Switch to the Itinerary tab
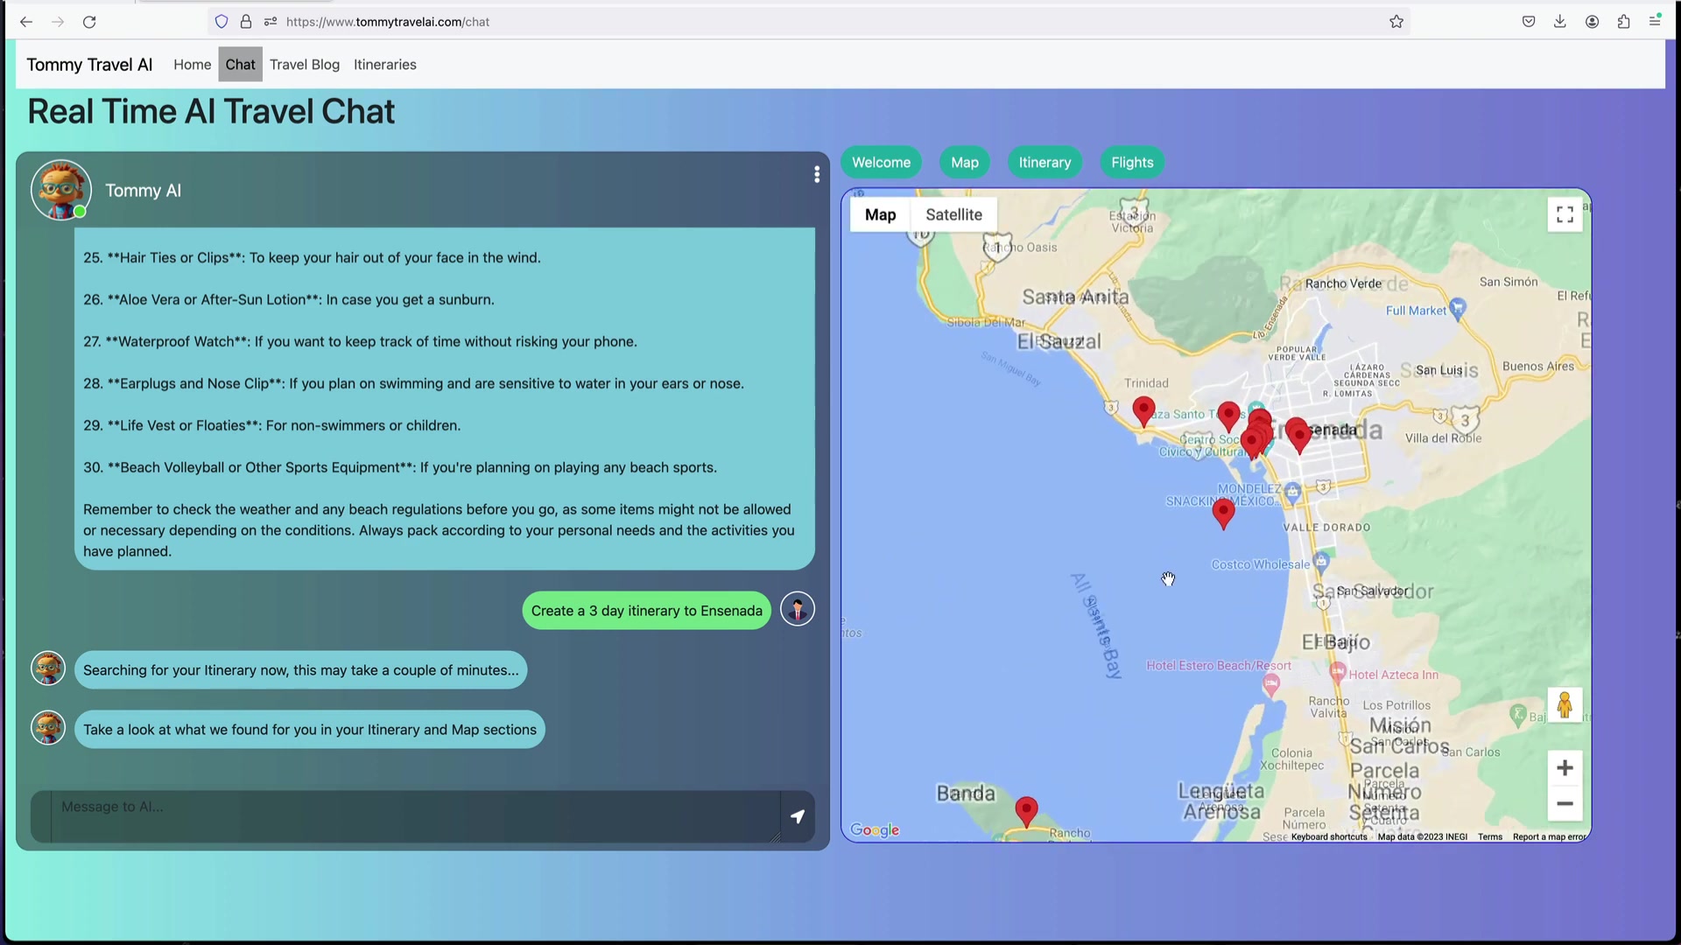The width and height of the screenshot is (1681, 945). [1044, 163]
